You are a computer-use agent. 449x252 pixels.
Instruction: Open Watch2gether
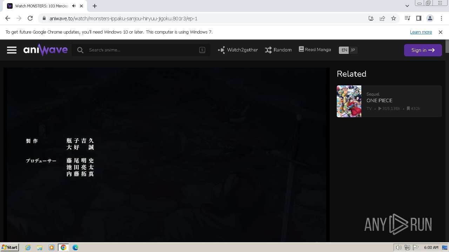pos(238,50)
